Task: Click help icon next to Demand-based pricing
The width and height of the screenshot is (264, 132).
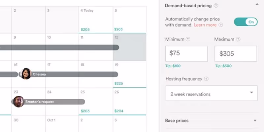Action: click(216, 6)
